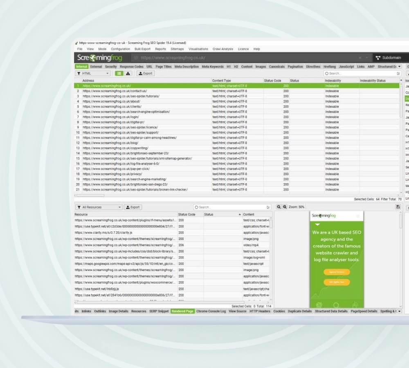The width and height of the screenshot is (409, 368).
Task: Switch to the Meta Description tab
Action: (x=187, y=67)
